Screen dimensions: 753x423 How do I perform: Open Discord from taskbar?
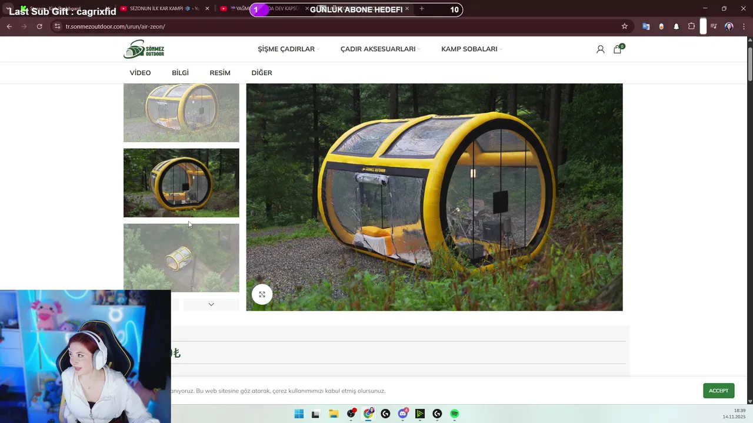[x=403, y=414]
